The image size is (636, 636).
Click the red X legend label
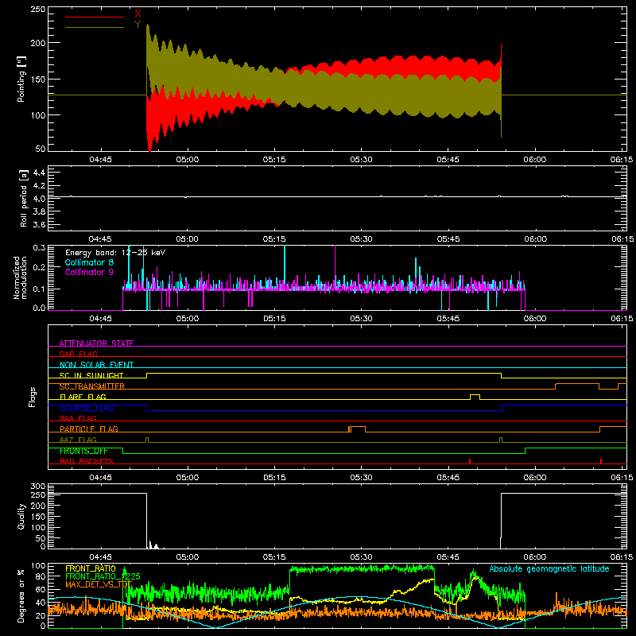138,14
